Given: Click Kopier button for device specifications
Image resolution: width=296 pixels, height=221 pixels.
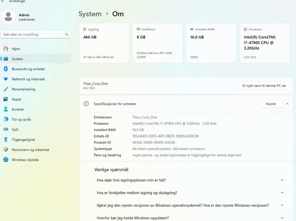Looking at the screenshot, I should coord(271,104).
